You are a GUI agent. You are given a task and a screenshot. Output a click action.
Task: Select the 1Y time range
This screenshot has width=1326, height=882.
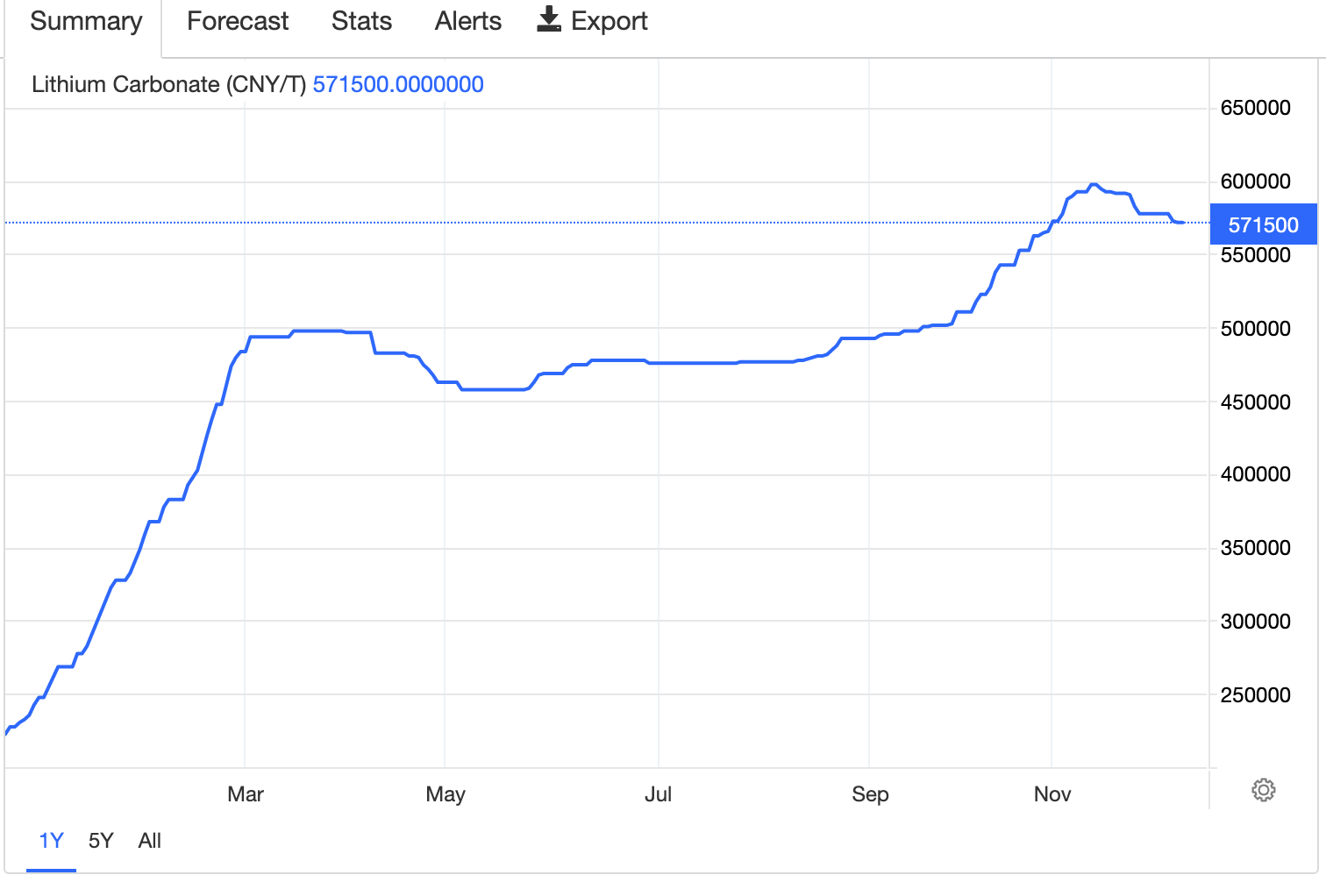[x=52, y=841]
